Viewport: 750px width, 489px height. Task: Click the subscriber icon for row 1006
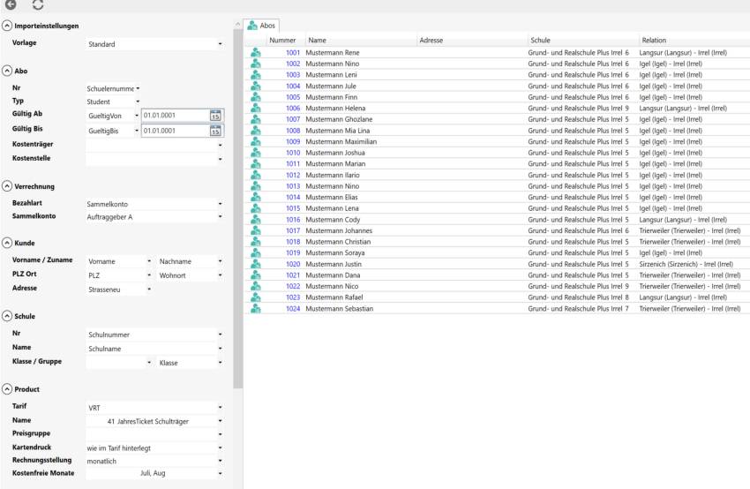click(256, 109)
